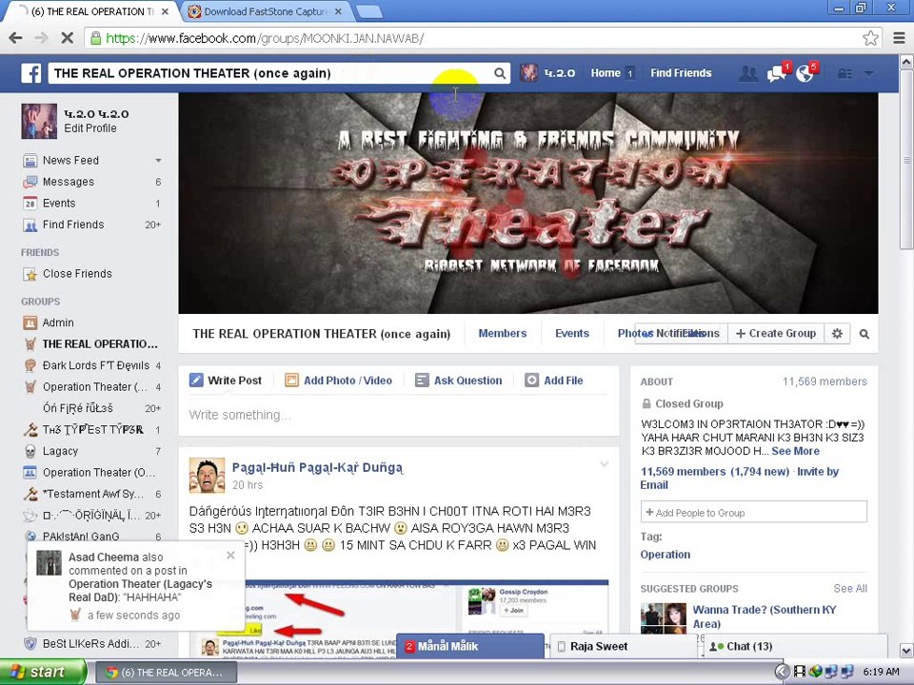
Task: Click the Operation tag link
Action: (666, 555)
